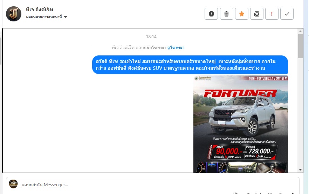309x194 pixels.
Task: Delete conversation using the trash icon
Action: coord(226,14)
